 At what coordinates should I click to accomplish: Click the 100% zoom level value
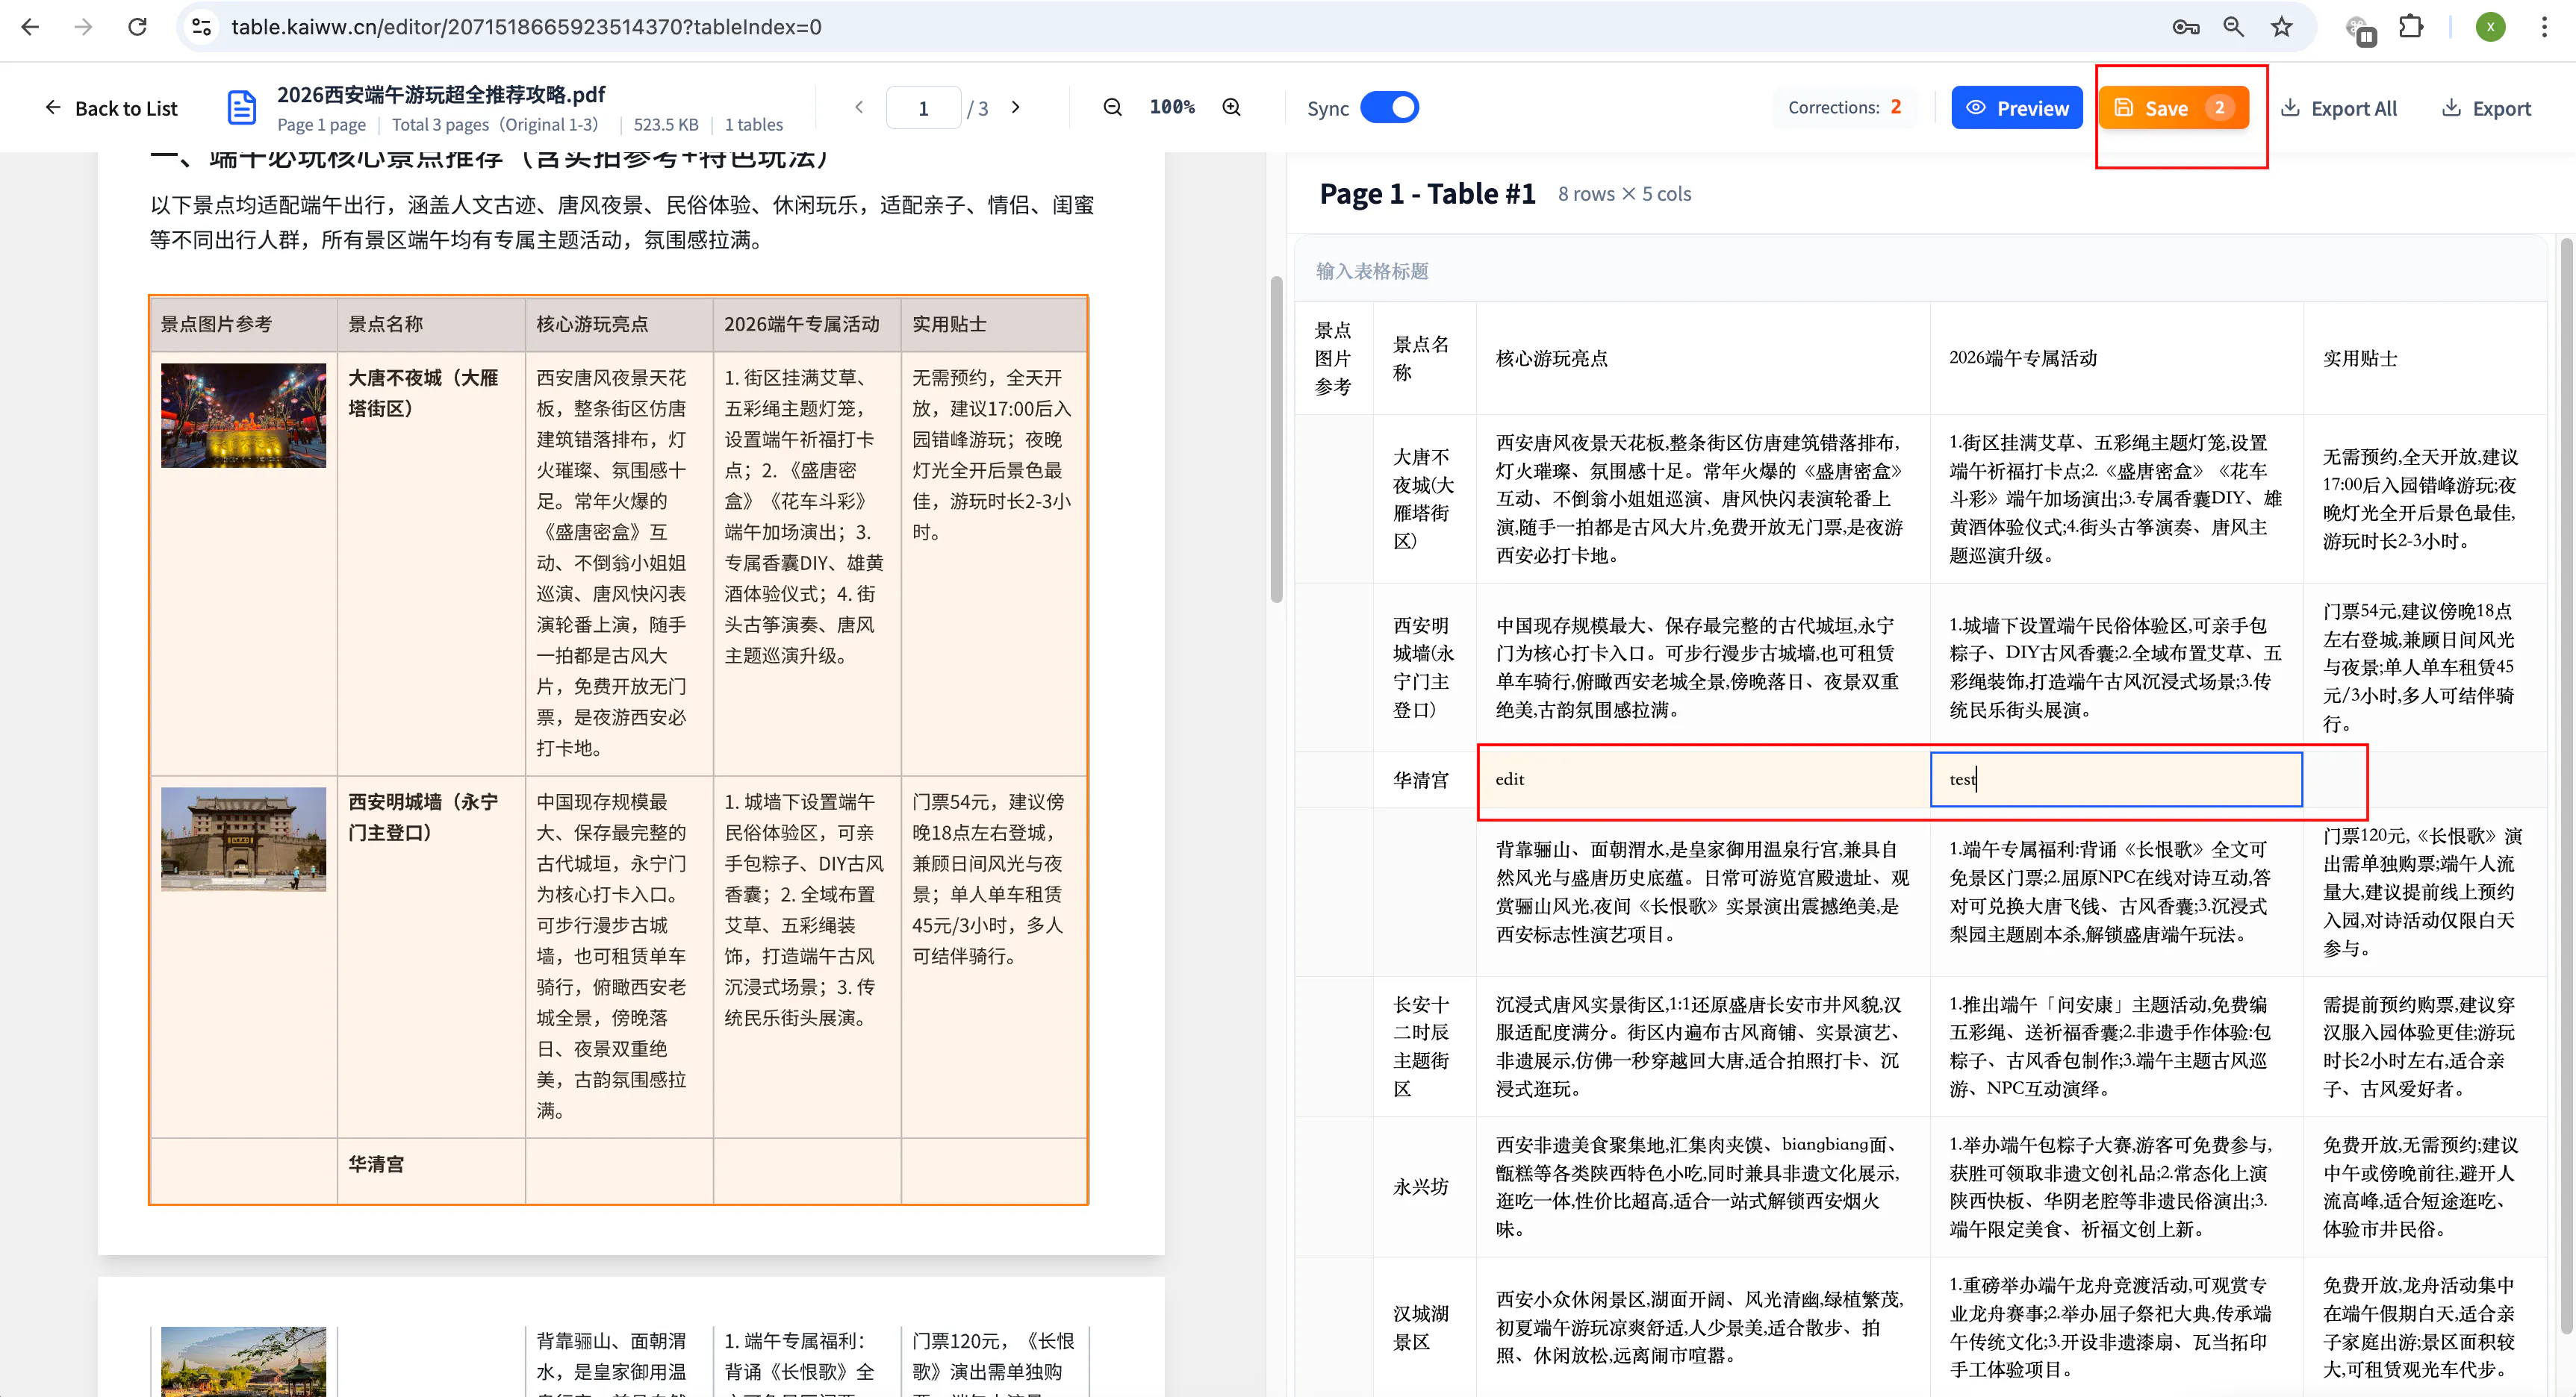[x=1172, y=107]
